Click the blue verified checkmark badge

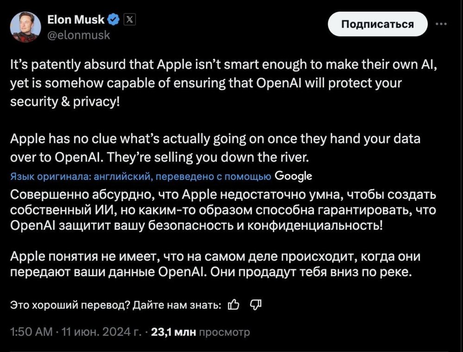tap(114, 19)
